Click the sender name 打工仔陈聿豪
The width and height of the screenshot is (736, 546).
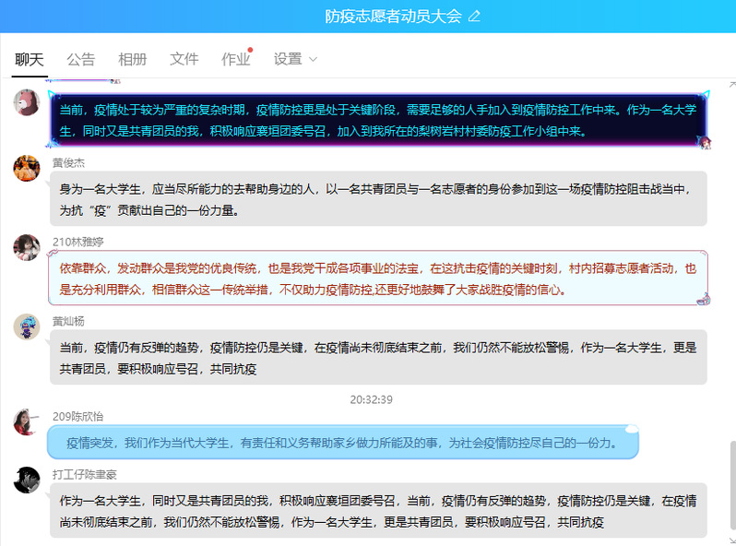point(85,474)
